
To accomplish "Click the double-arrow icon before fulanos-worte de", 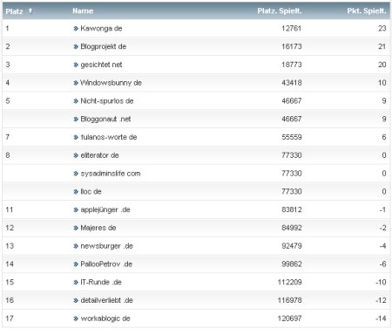I will tap(76, 137).
